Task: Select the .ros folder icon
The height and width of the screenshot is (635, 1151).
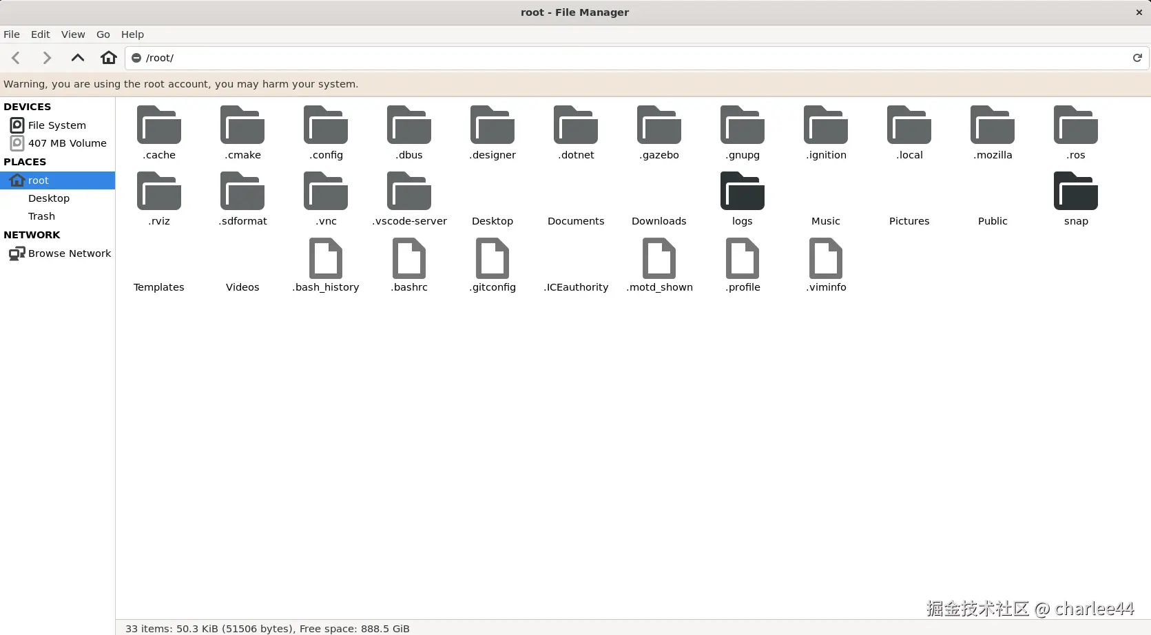Action: pos(1076,125)
